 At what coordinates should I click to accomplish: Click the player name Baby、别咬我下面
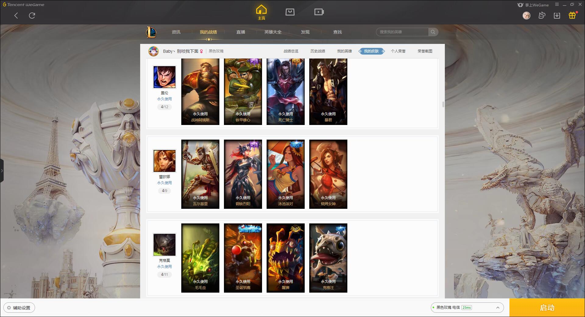tap(181, 51)
